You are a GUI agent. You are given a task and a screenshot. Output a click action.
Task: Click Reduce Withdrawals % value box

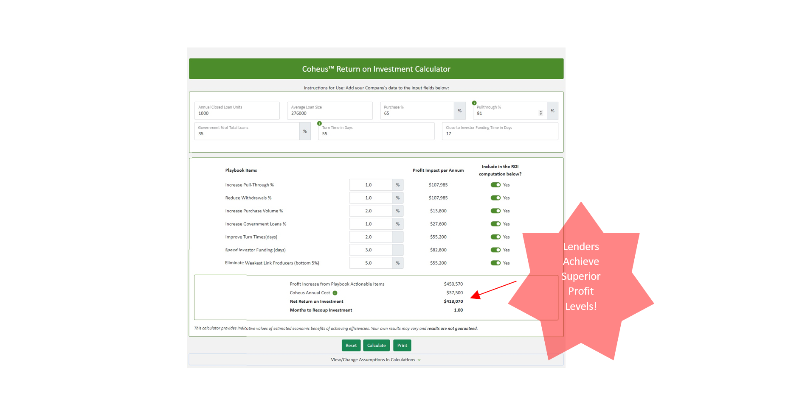point(371,198)
